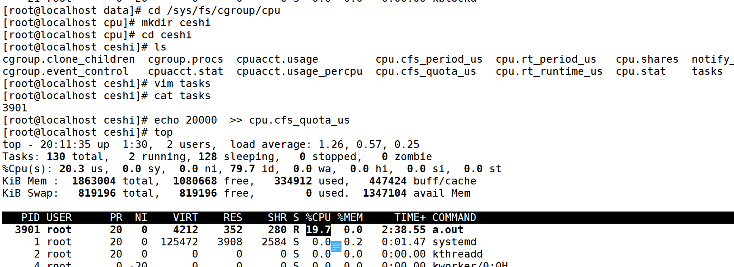
Task: Click the TIME+ column header
Action: coord(410,217)
